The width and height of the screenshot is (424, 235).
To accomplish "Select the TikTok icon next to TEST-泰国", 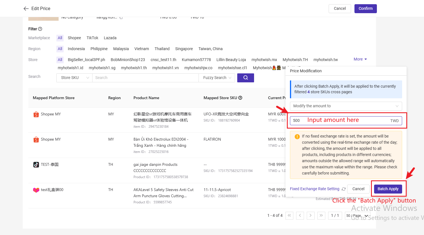I will tap(36, 164).
